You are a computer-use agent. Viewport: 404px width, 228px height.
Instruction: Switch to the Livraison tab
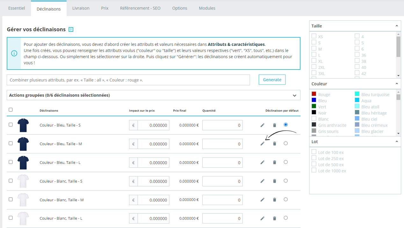[x=81, y=8]
